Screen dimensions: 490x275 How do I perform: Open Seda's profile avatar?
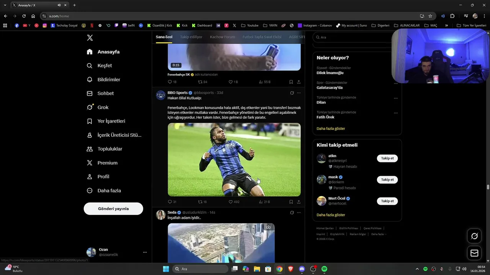[x=161, y=215]
